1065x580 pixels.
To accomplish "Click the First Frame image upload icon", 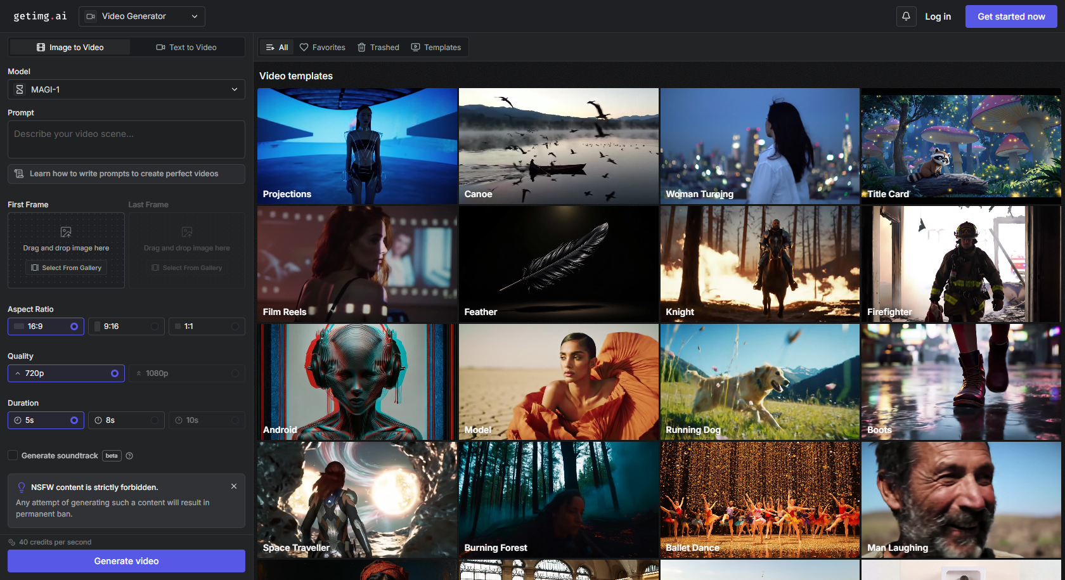I will pos(66,232).
